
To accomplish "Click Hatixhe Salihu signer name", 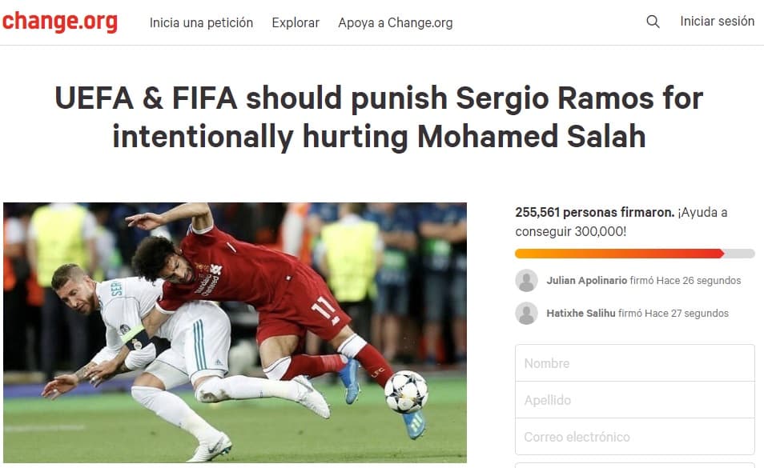I will pos(581,314).
